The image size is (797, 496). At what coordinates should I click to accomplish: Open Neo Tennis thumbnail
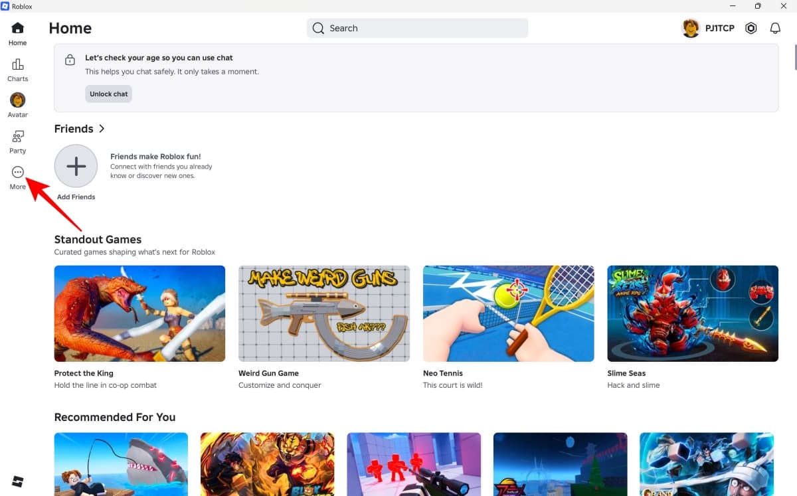tap(509, 313)
